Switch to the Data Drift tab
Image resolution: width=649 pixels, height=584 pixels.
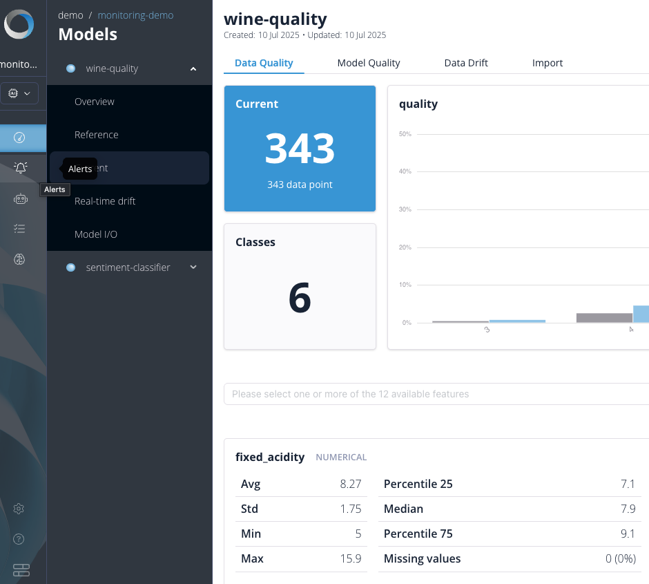click(466, 63)
